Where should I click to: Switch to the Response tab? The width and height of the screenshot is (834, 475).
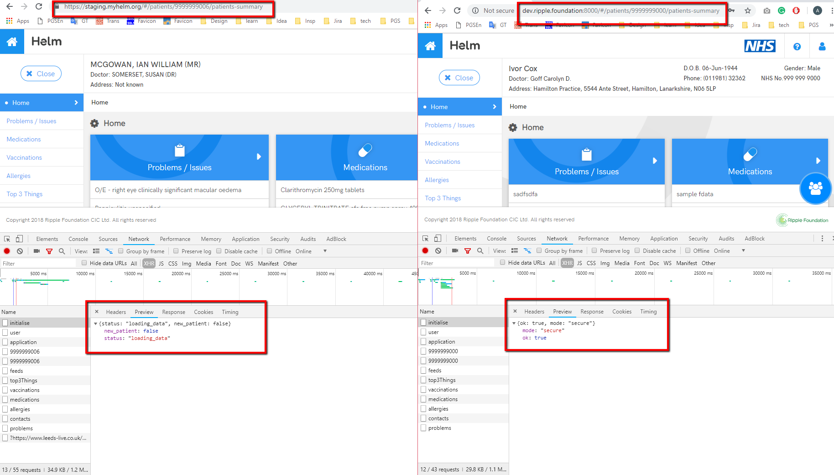point(173,312)
